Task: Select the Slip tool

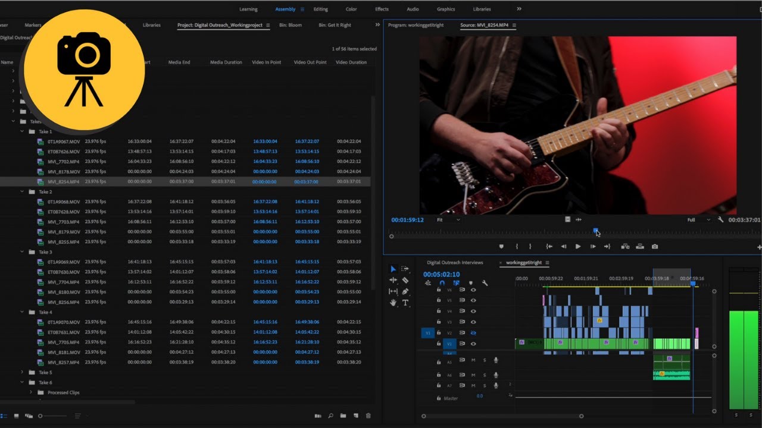Action: (x=393, y=291)
